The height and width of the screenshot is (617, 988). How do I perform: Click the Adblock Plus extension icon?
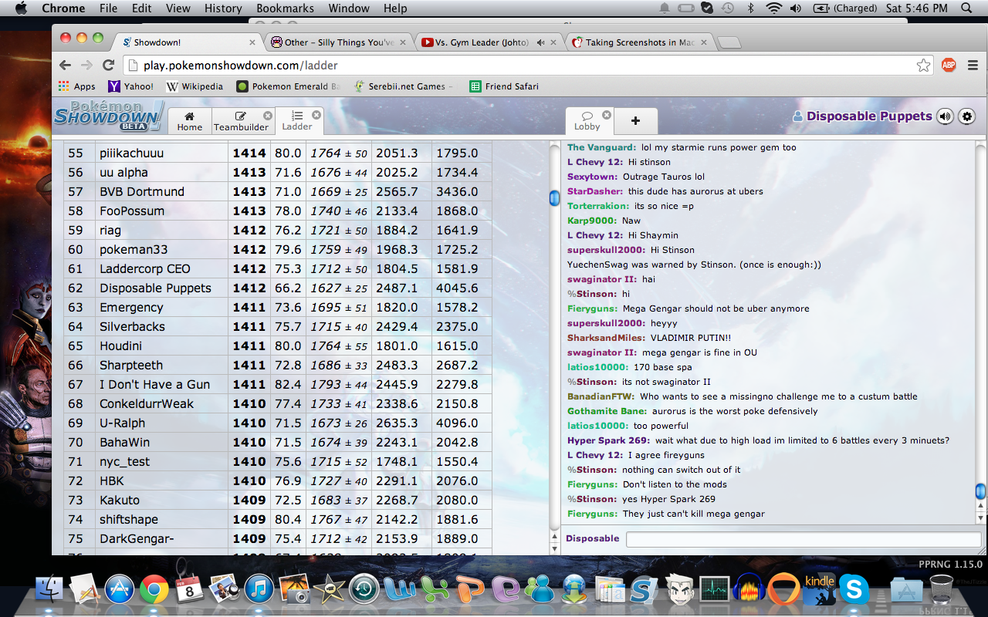point(949,66)
